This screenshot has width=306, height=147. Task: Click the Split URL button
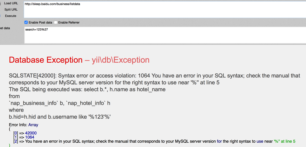[x=11, y=10]
